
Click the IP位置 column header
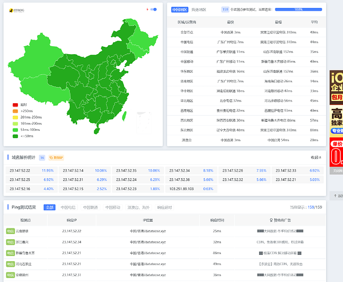point(148,220)
